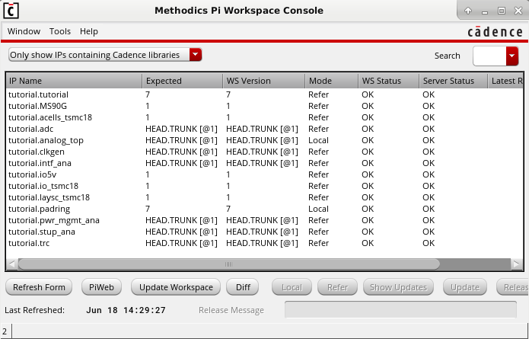Open the 'Only show IPs containing Cadence libraries' selector
529x339 pixels.
(97, 55)
